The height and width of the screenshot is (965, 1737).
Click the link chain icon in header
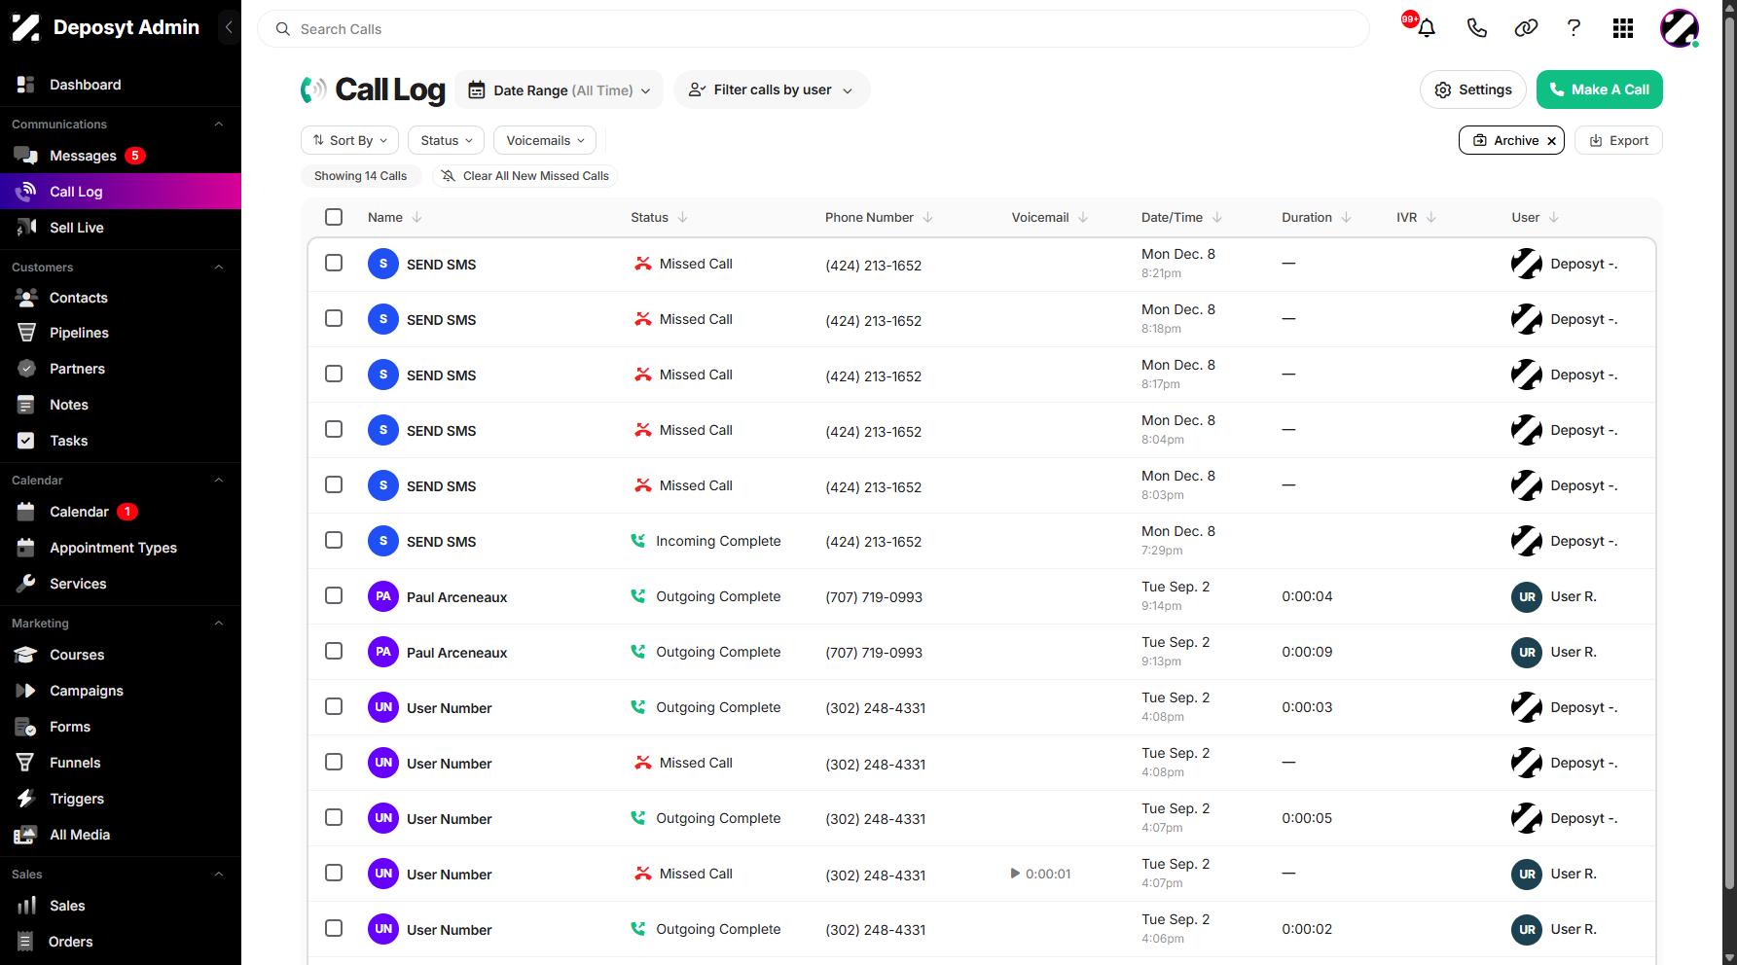pos(1526,28)
